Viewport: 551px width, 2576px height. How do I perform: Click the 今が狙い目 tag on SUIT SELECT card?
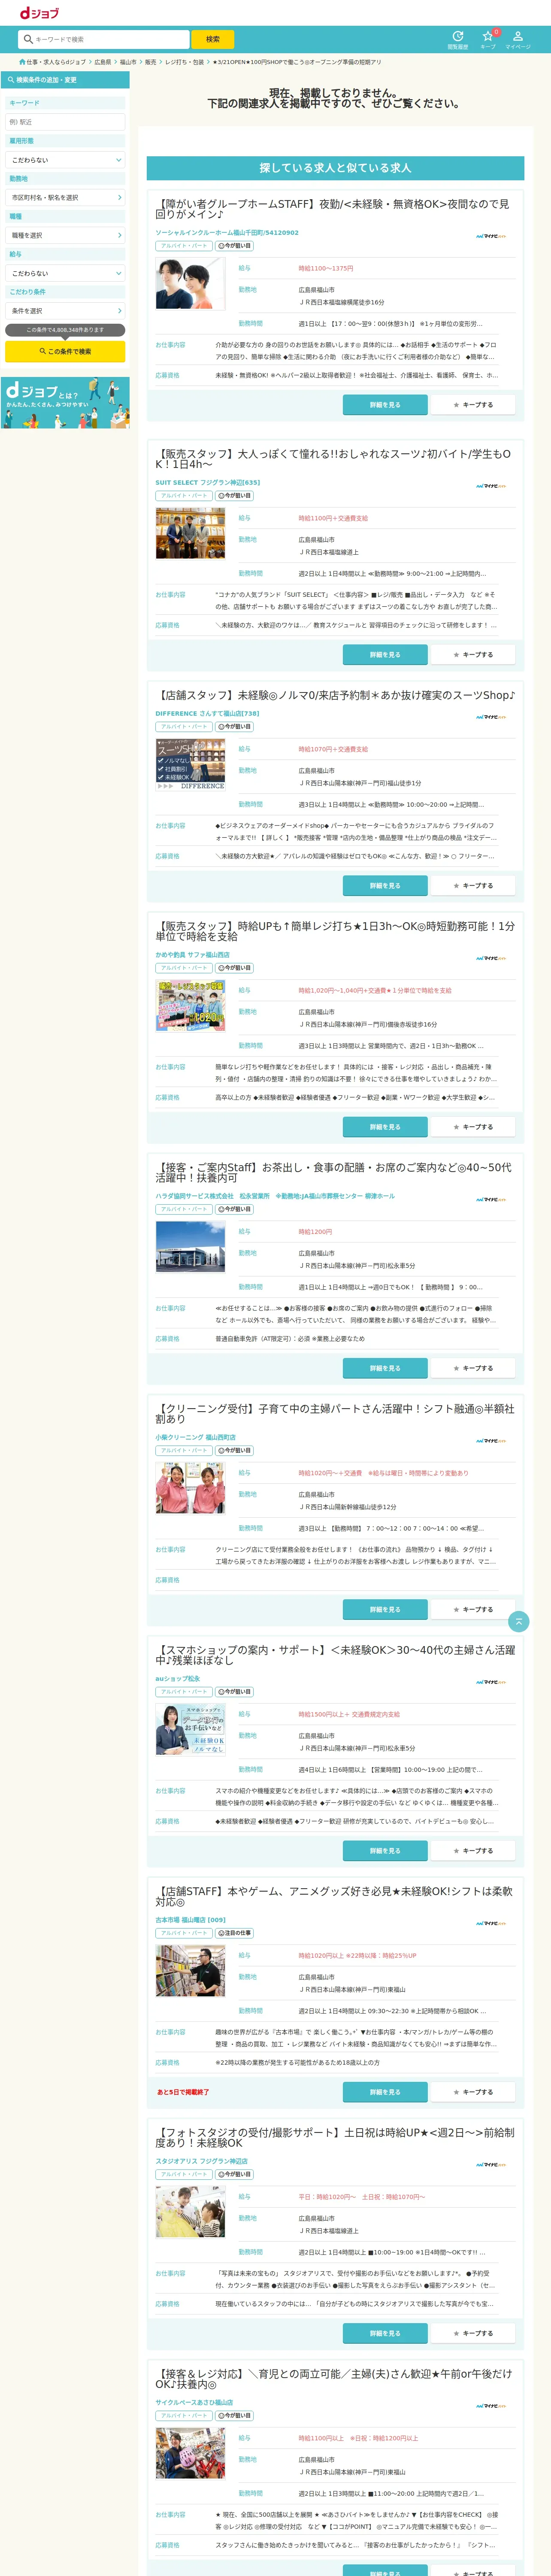click(234, 496)
